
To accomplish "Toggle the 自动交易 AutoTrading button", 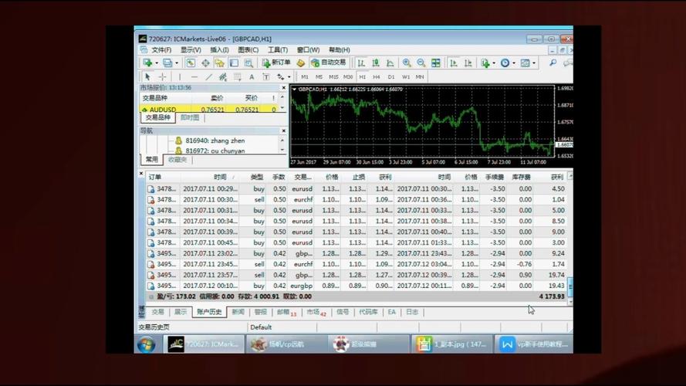I will point(328,63).
